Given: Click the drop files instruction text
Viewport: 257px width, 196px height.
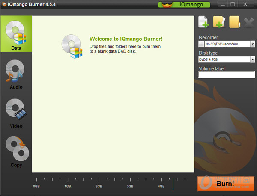Looking at the screenshot, I should (125, 49).
